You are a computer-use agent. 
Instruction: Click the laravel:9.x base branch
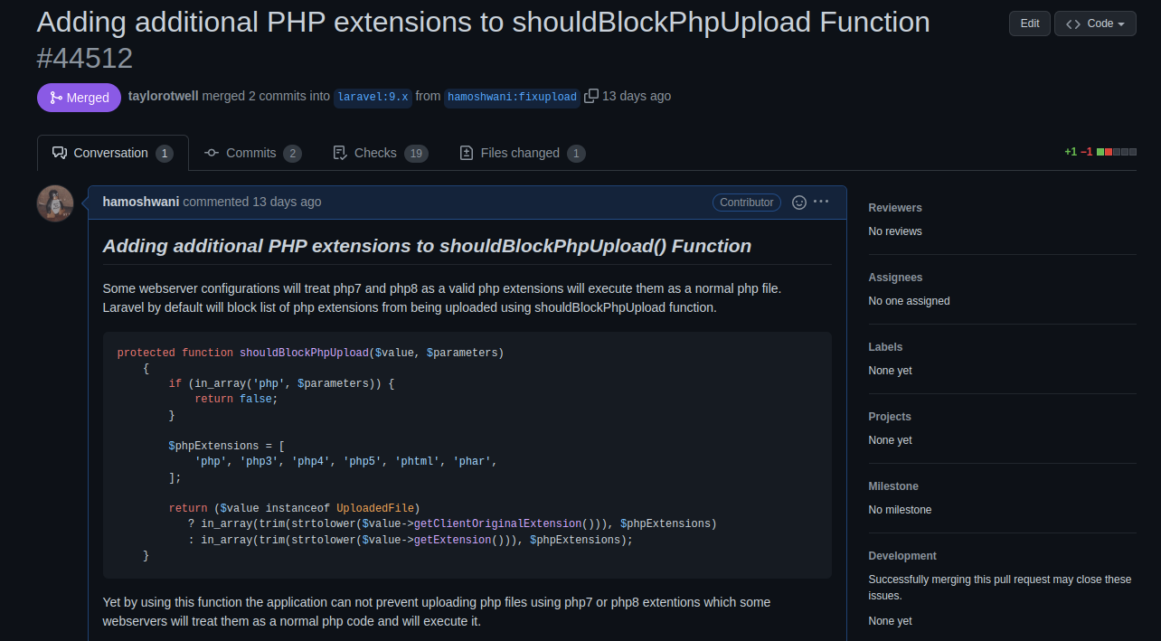pyautogui.click(x=373, y=97)
